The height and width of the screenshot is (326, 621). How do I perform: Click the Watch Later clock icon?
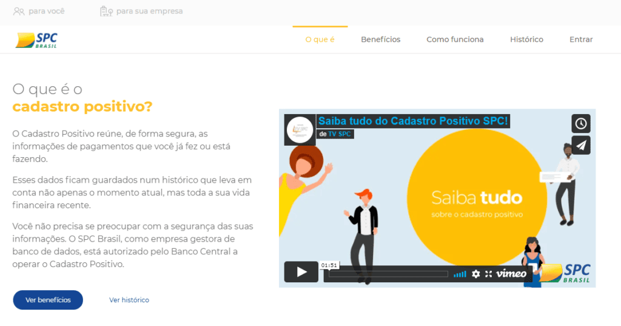(580, 124)
